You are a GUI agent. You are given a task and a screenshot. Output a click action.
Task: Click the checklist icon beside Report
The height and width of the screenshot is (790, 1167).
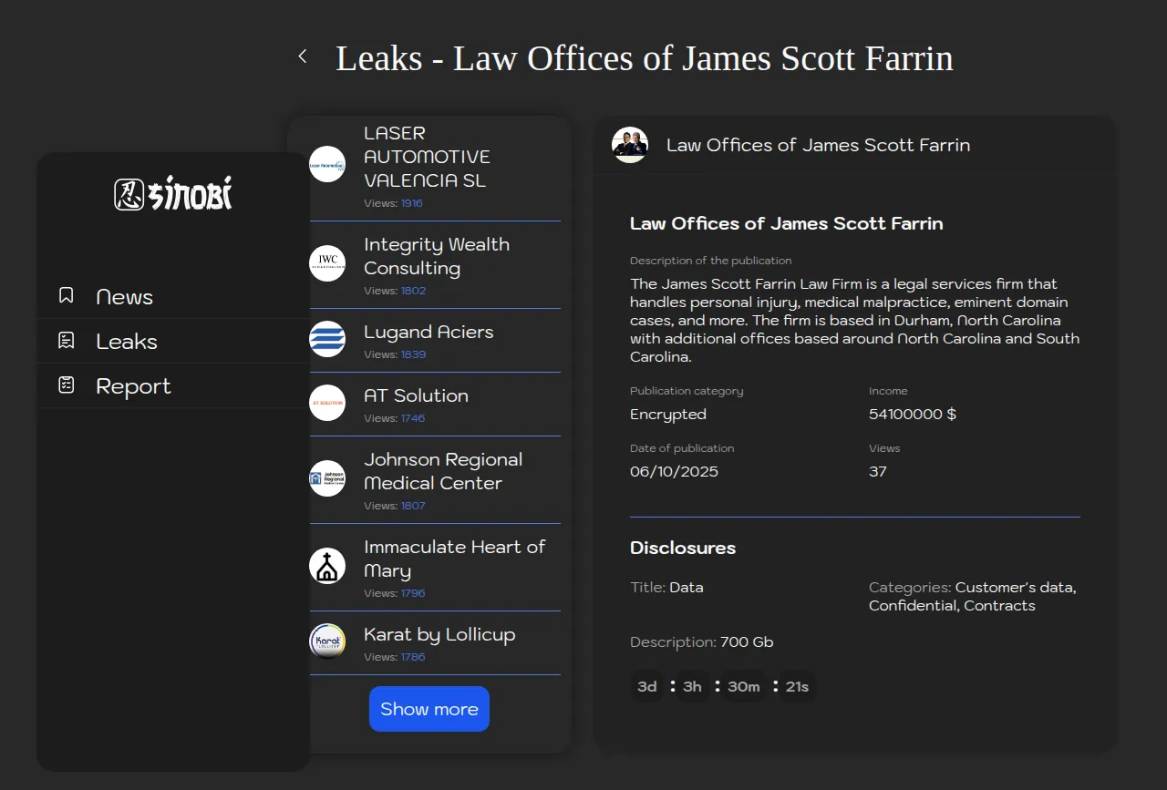[66, 385]
